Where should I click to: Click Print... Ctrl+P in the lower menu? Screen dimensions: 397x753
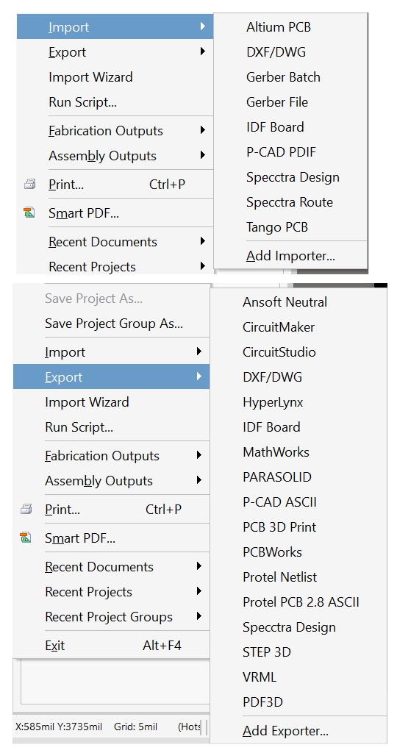tap(111, 510)
